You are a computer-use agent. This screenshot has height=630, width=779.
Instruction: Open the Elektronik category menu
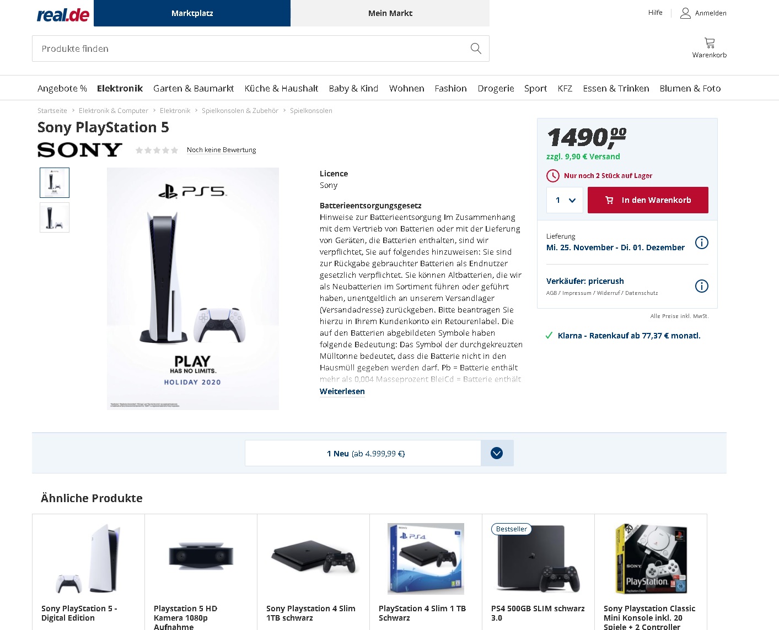click(x=120, y=88)
